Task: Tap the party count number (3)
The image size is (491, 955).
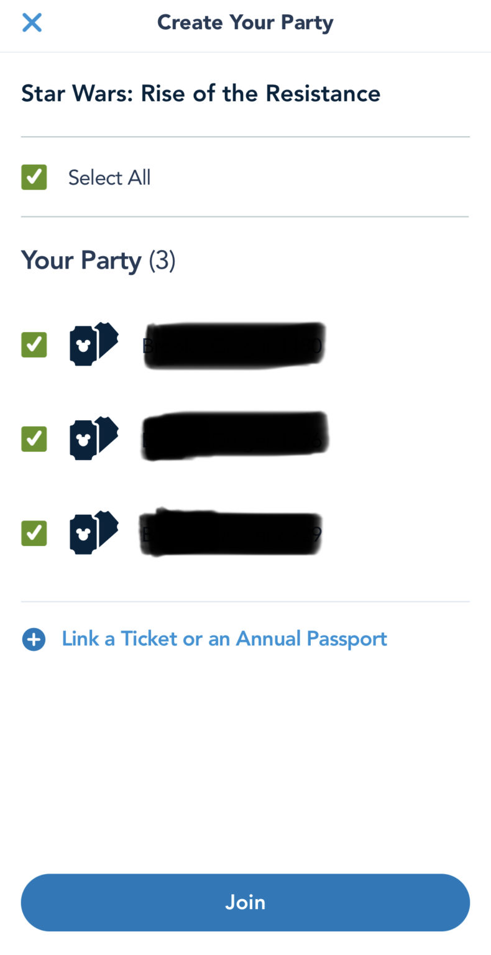Action: [162, 261]
